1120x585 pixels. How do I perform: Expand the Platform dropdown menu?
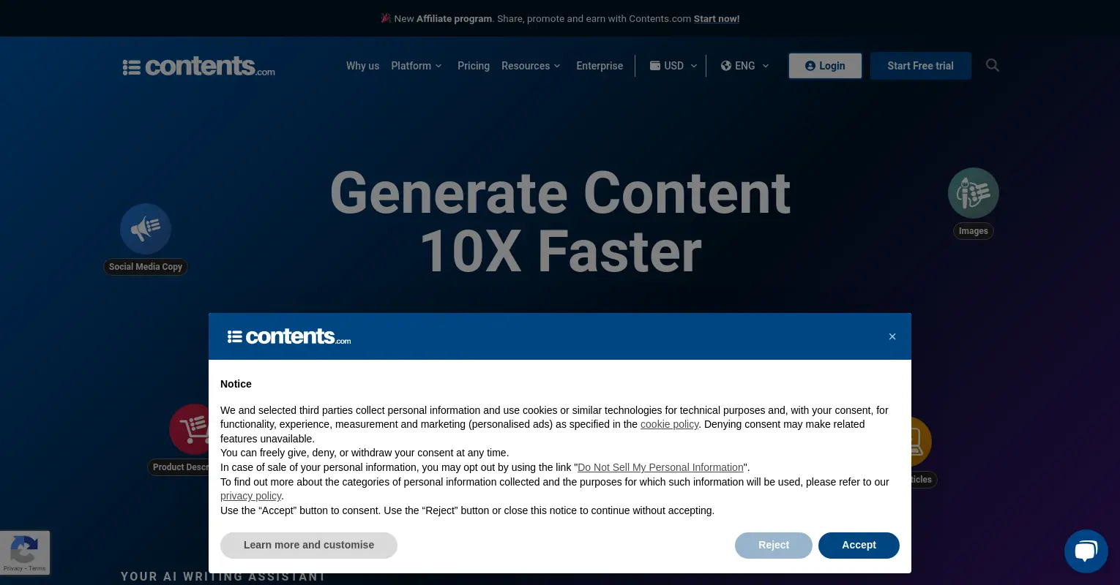416,66
